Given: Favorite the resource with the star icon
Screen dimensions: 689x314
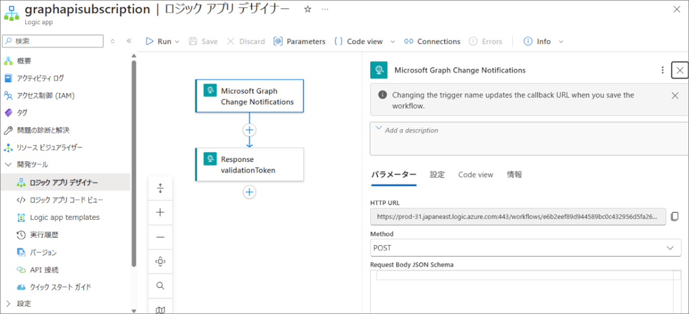Looking at the screenshot, I should click(307, 10).
